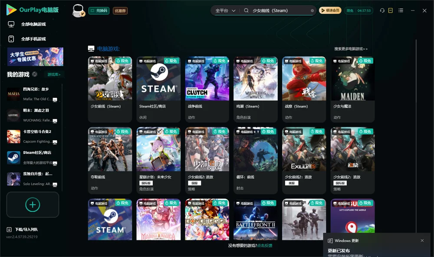Viewport: 434px width, 257px height.
Task: Open the 全平台 platform dropdown
Action: (225, 10)
